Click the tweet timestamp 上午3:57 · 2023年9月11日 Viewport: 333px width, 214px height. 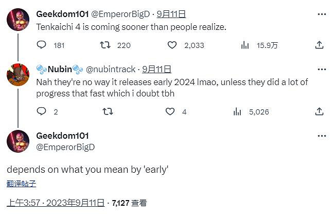tap(56, 203)
